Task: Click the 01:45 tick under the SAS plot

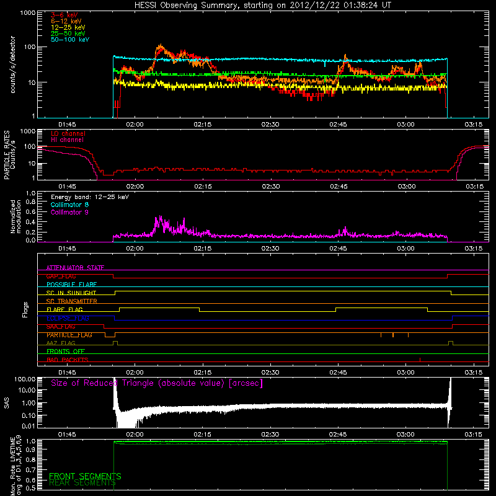Action: pyautogui.click(x=67, y=435)
